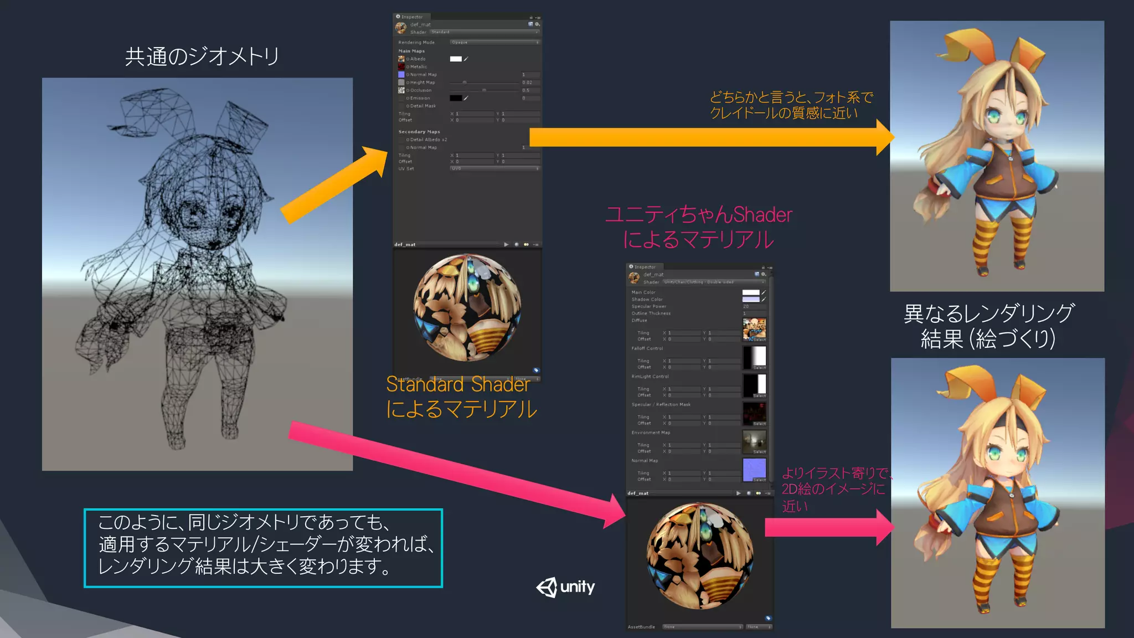This screenshot has height=638, width=1134.
Task: Click the Occlusion texture slot
Action: (401, 90)
